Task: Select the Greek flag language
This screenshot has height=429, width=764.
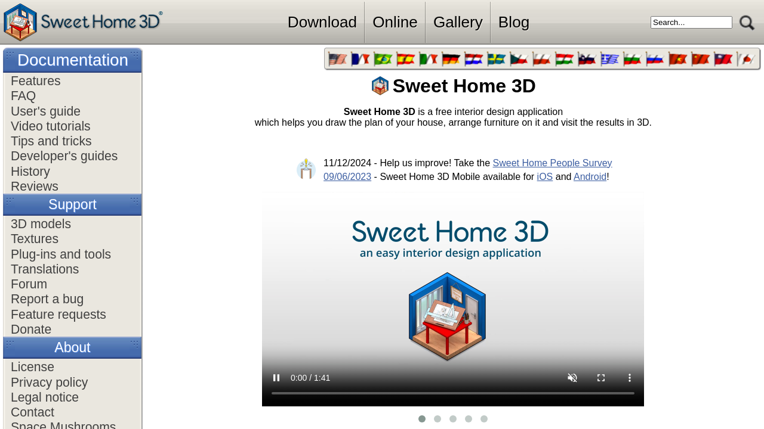Action: (610, 59)
